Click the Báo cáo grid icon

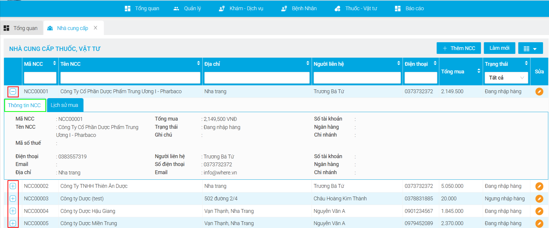[x=398, y=8]
